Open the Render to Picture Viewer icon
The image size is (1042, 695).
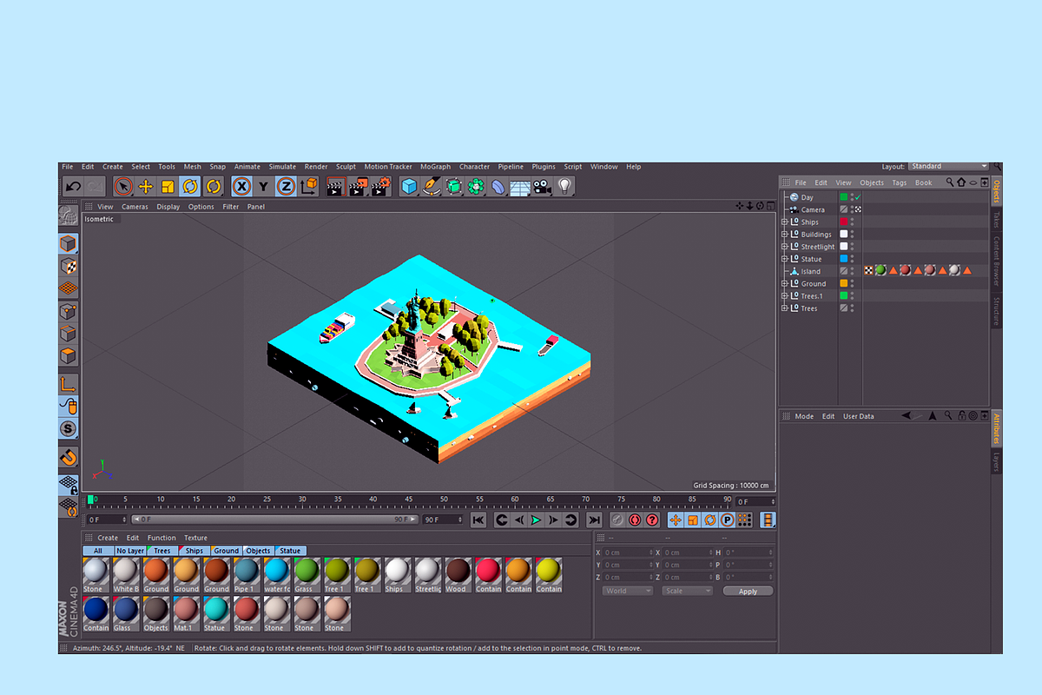[x=358, y=186]
